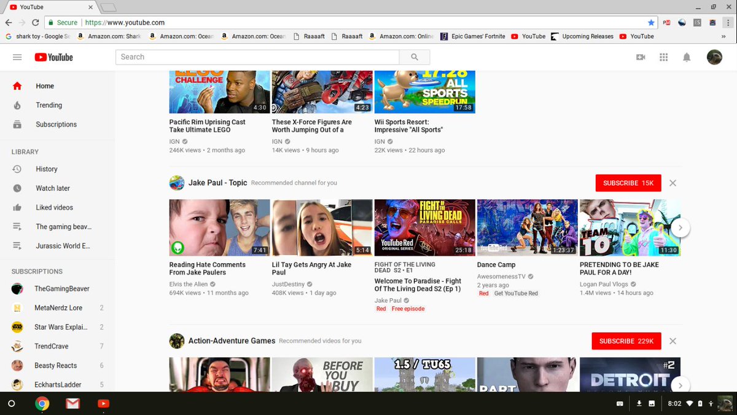Open the YouTube apps grid icon
Viewport: 737px width, 415px height.
click(663, 57)
